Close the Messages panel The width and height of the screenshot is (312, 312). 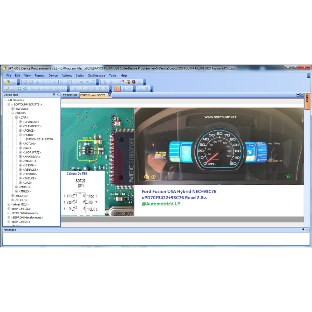tap(307, 230)
